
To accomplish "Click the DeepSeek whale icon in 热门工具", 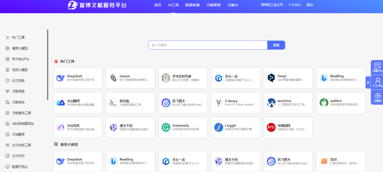I will tap(61, 78).
